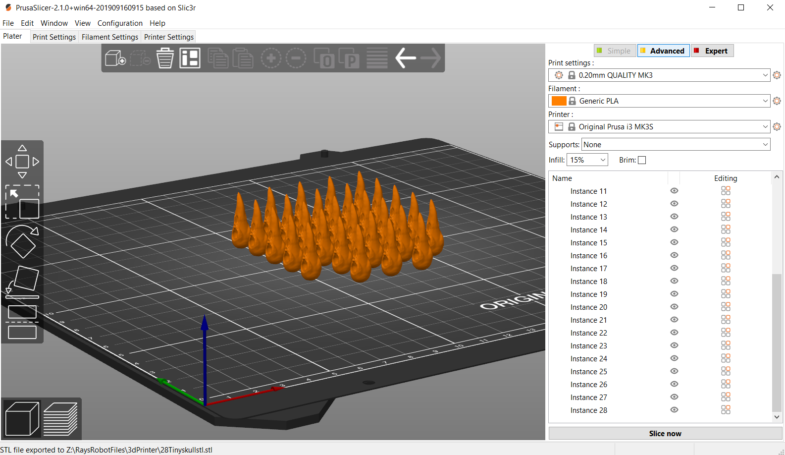The height and width of the screenshot is (455, 785).
Task: Select the Cut tool
Action: (x=22, y=322)
